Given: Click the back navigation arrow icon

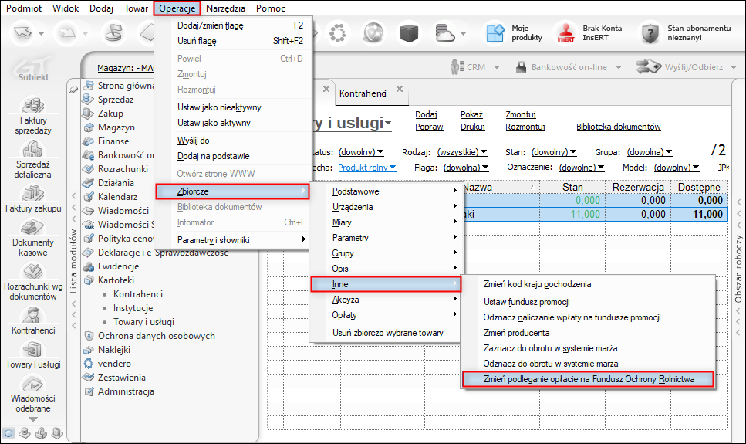Looking at the screenshot, I should [x=23, y=33].
